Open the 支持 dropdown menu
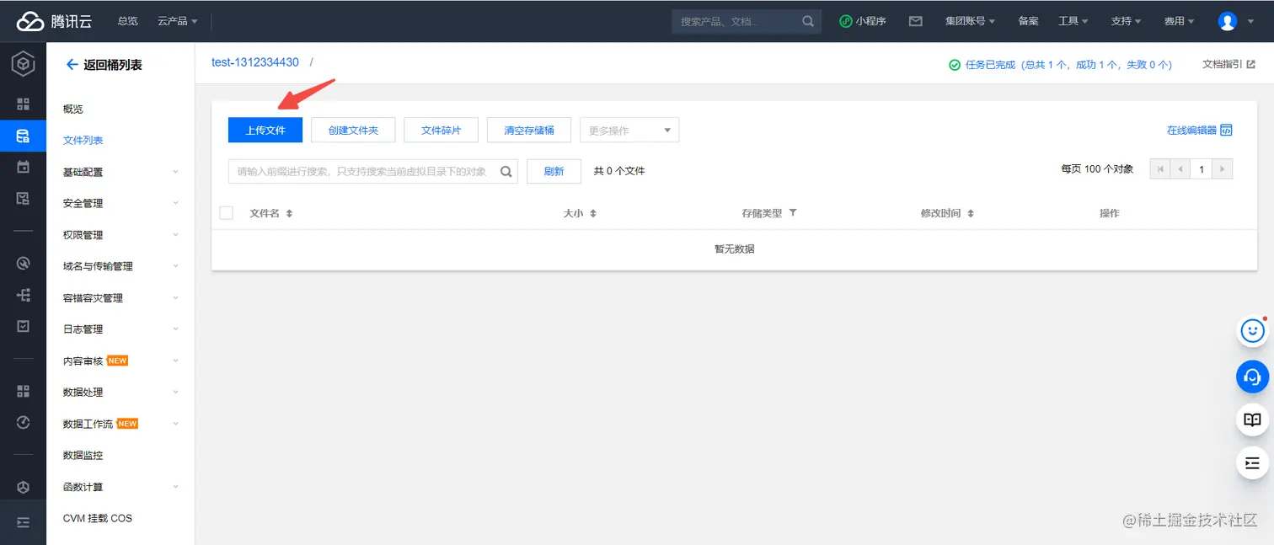Screen dimensions: 1274x545 tap(1126, 21)
